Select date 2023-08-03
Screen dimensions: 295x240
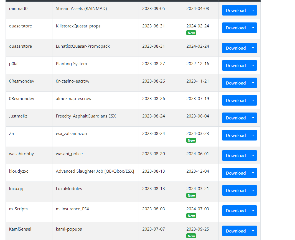[154, 209]
